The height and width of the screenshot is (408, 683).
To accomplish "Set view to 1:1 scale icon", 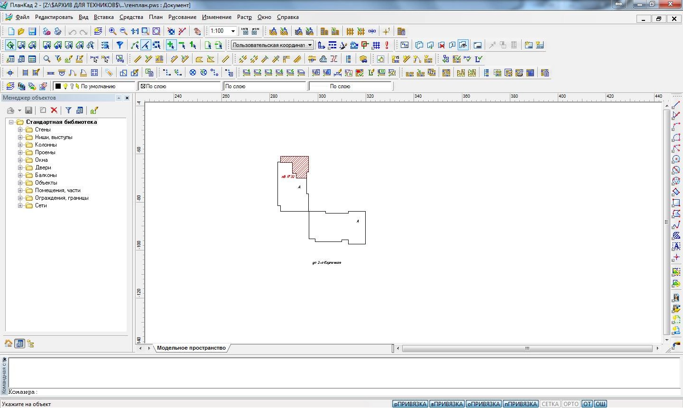I will click(x=135, y=31).
